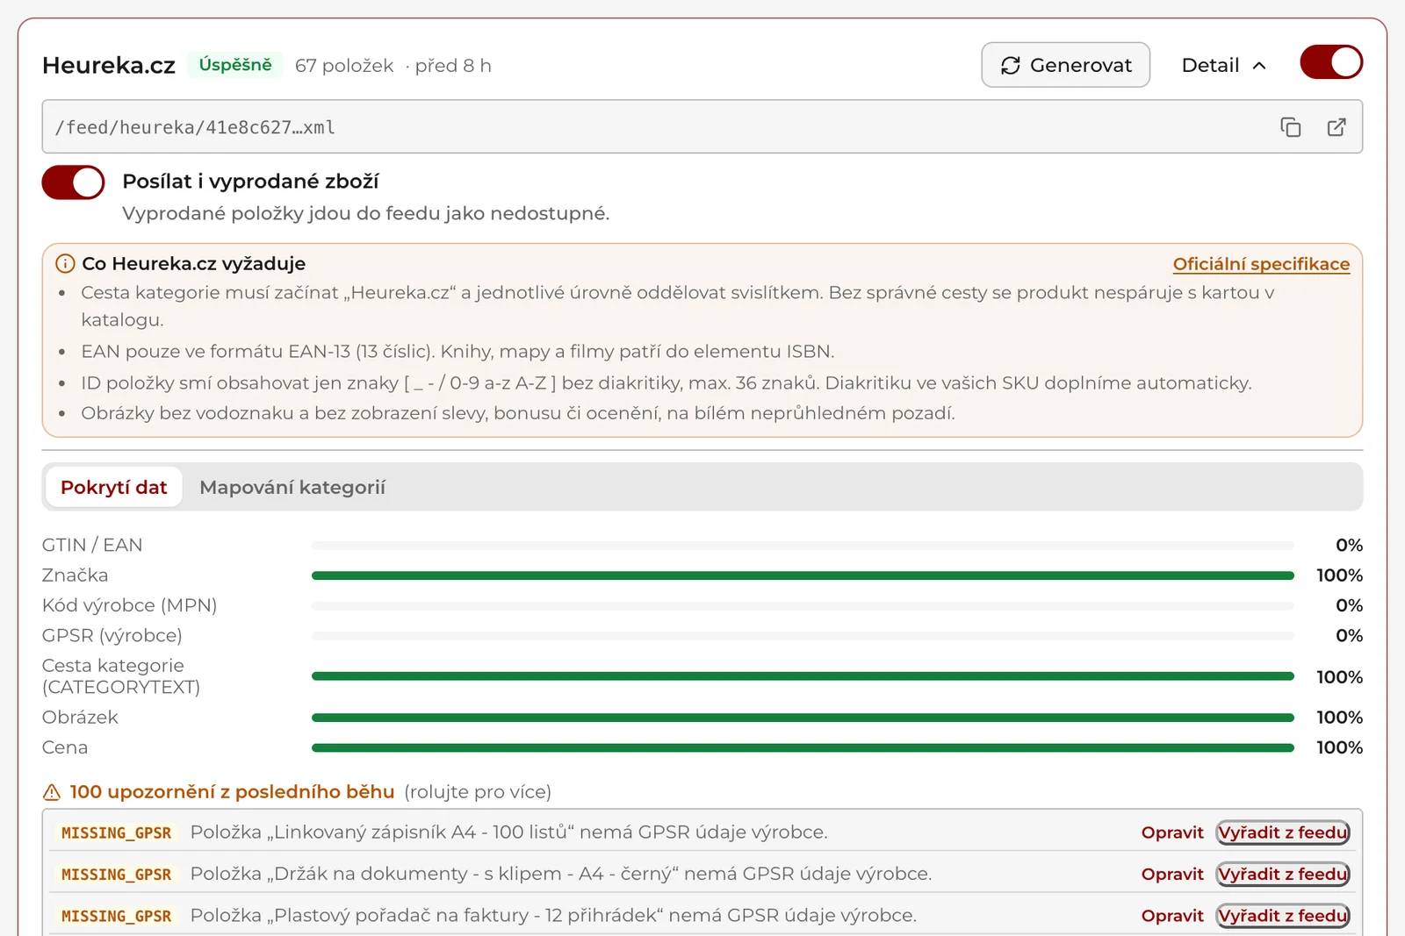Click Vyřadit z feedu for Linkovaný zápisník

[1283, 832]
